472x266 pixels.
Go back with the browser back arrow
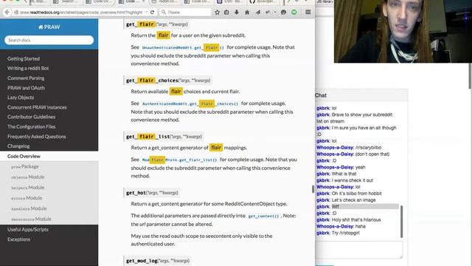7,13
